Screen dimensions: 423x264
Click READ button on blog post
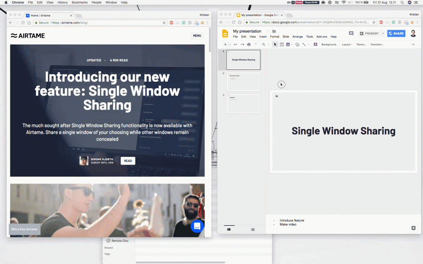point(128,161)
